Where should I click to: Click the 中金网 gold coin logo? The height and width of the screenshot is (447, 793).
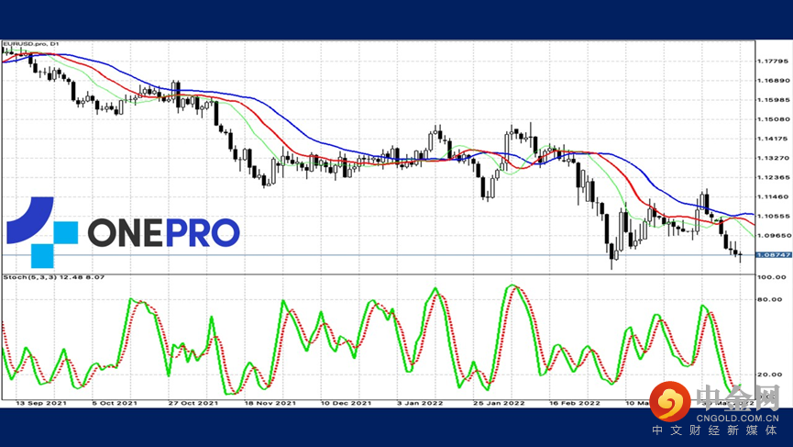pyautogui.click(x=675, y=402)
